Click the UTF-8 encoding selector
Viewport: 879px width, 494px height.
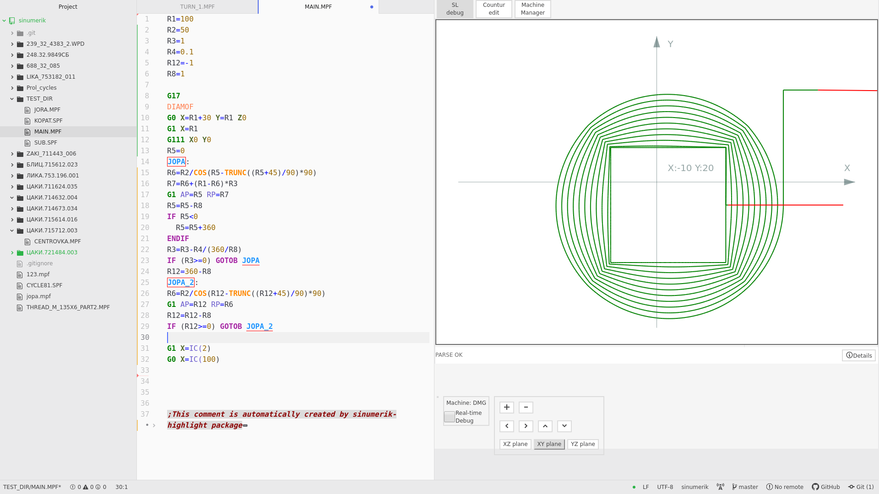tap(665, 487)
